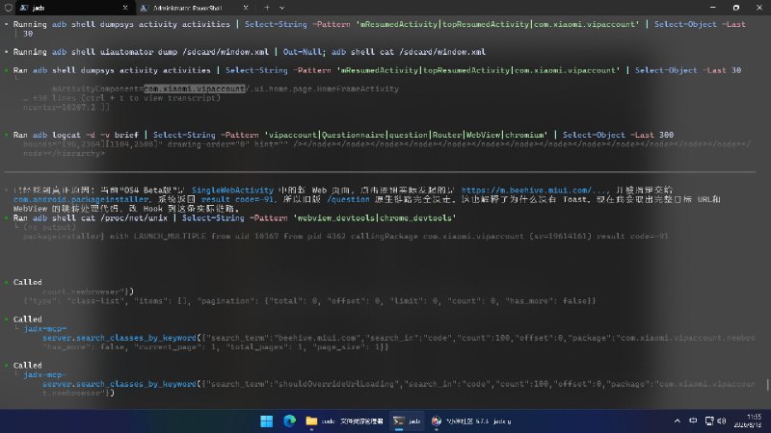Viewport: 771px width, 433px height.
Task: Open the Windows Start menu
Action: pos(267,421)
